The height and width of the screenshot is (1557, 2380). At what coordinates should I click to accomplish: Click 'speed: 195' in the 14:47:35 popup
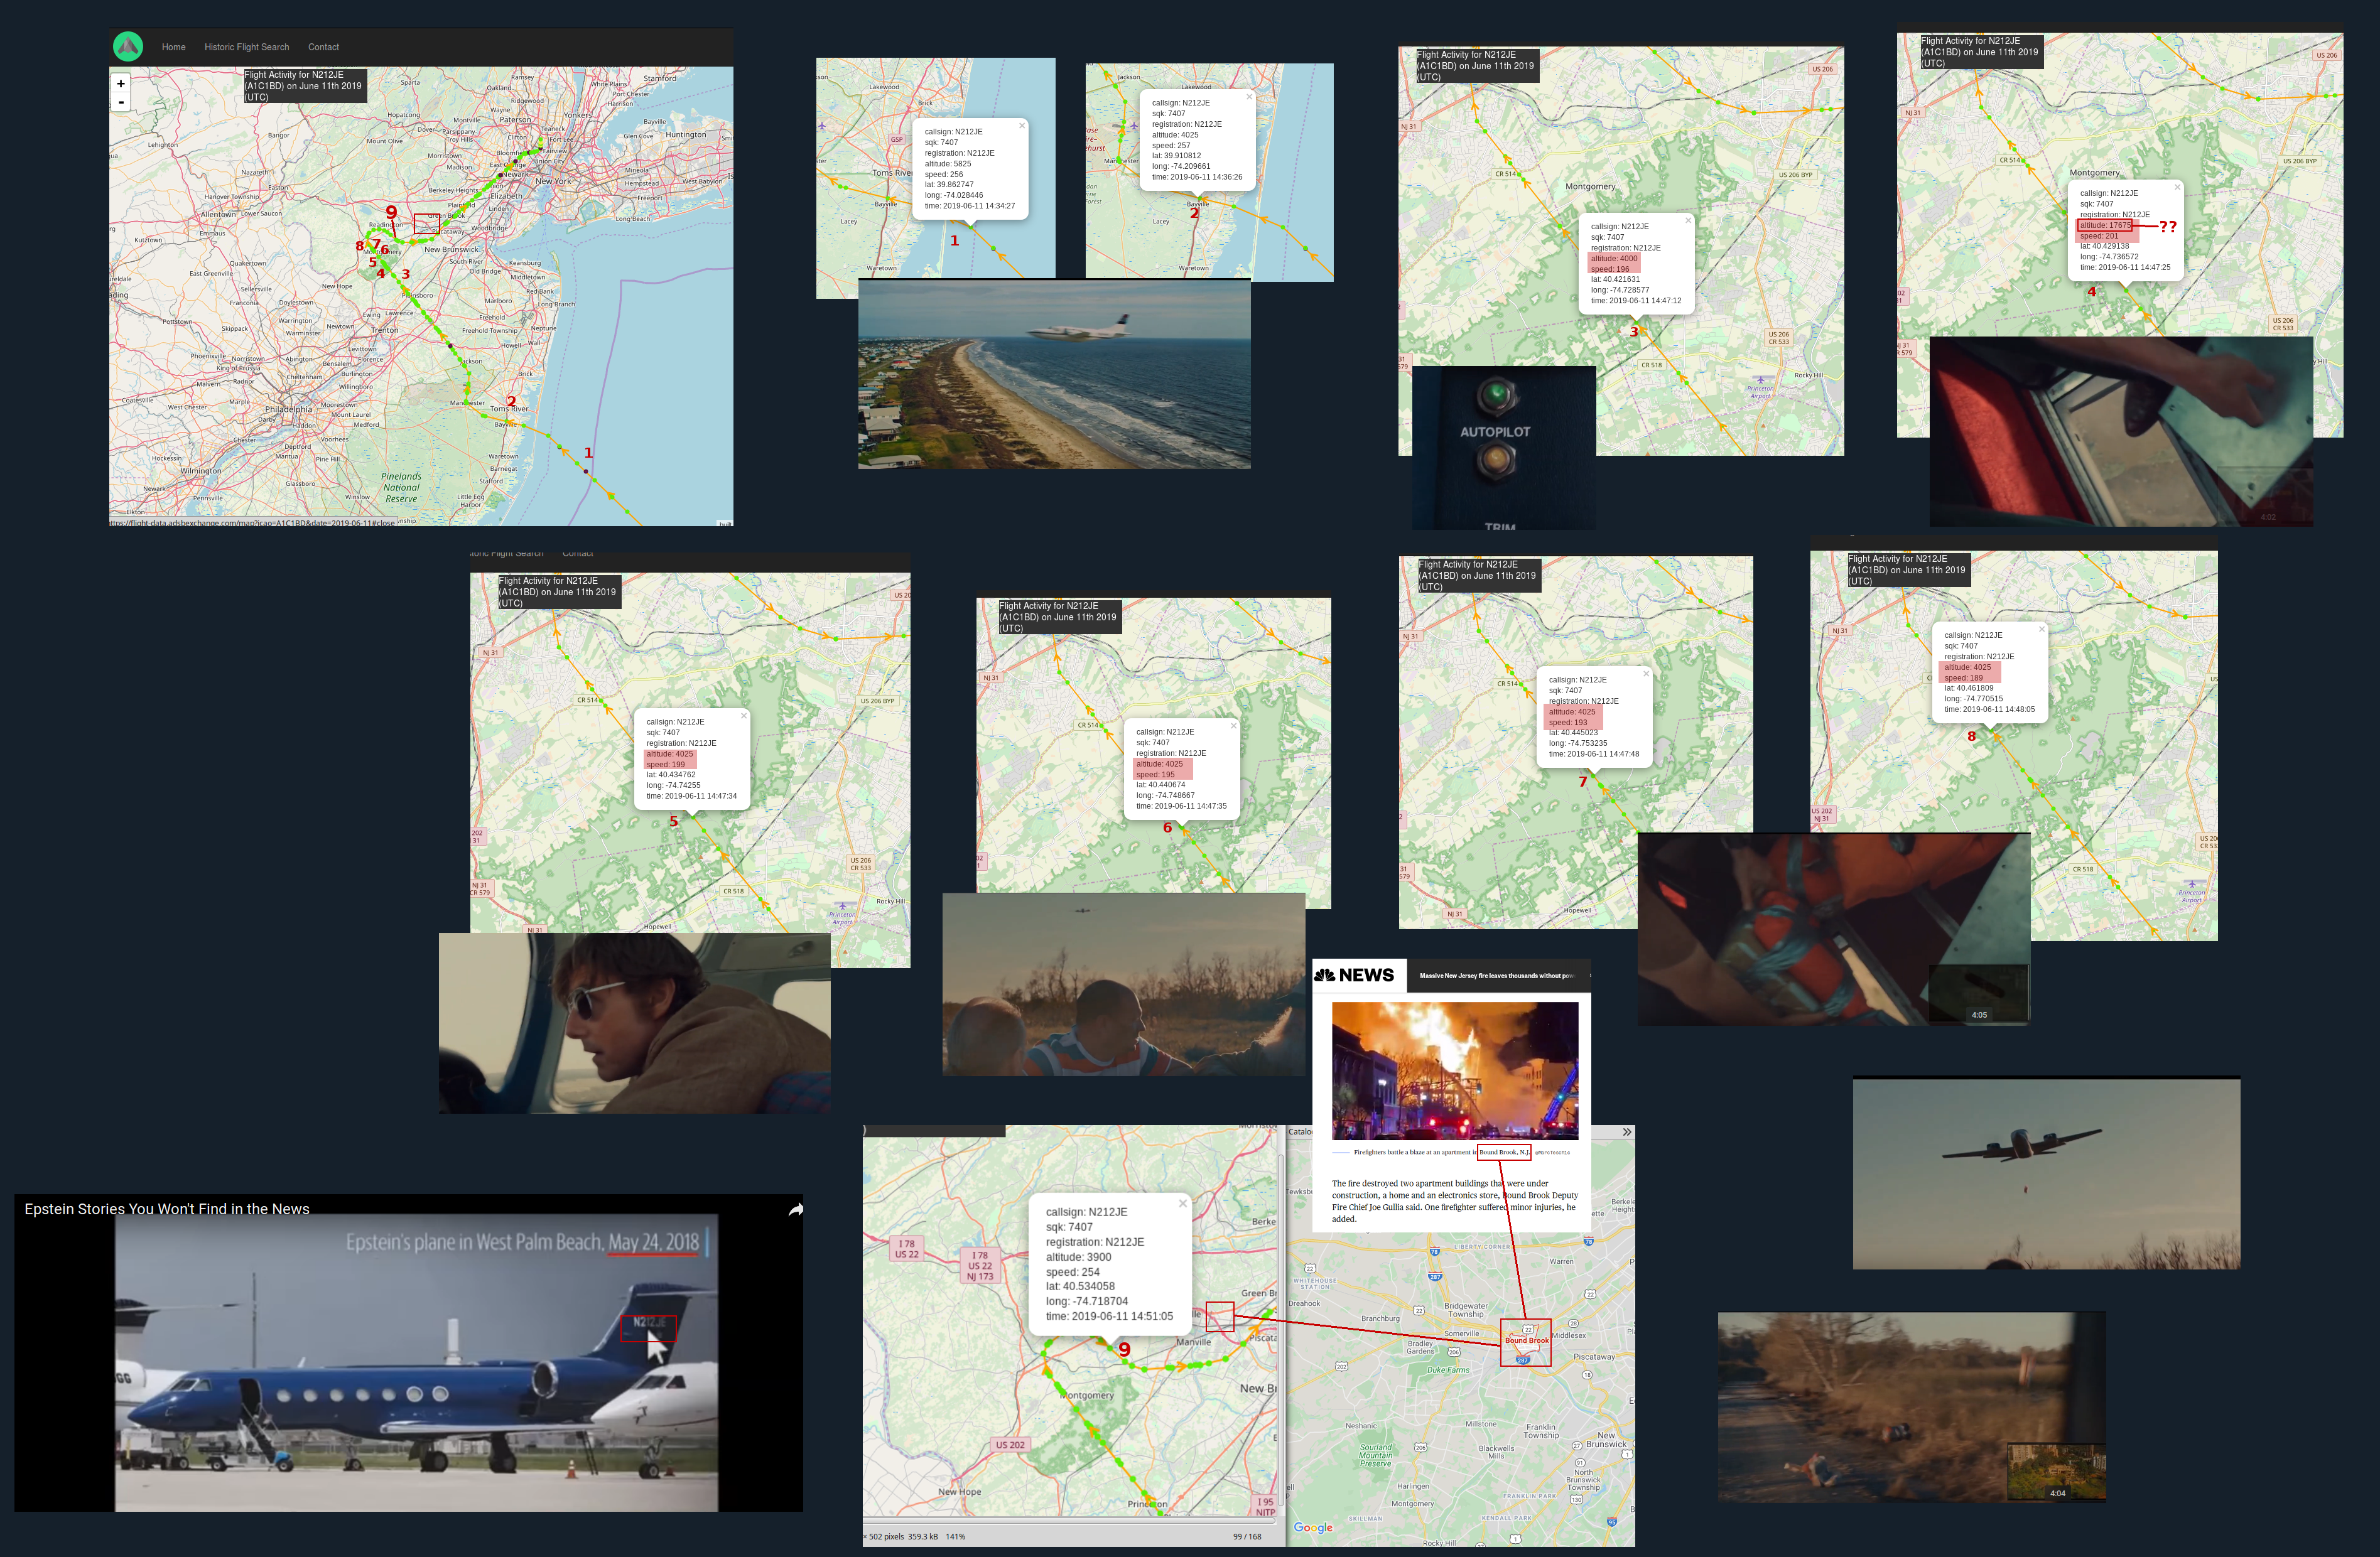tap(1155, 774)
